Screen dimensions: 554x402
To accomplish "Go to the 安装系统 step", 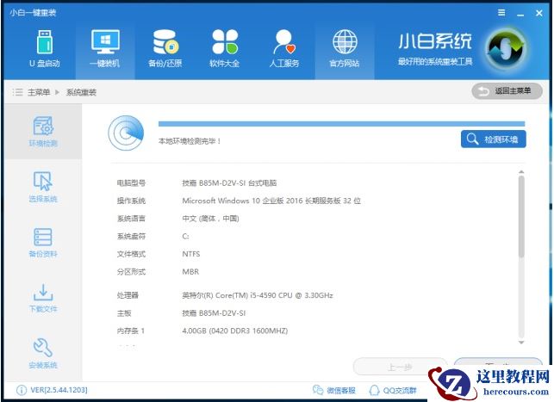I will click(43, 354).
